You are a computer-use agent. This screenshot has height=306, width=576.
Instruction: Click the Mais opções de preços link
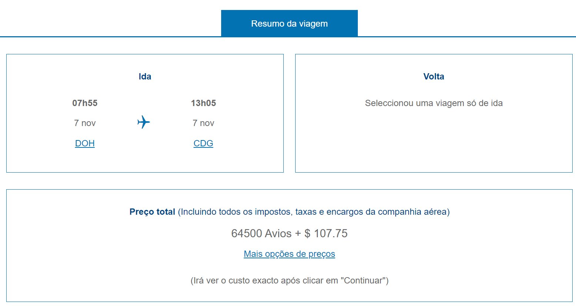pos(289,254)
